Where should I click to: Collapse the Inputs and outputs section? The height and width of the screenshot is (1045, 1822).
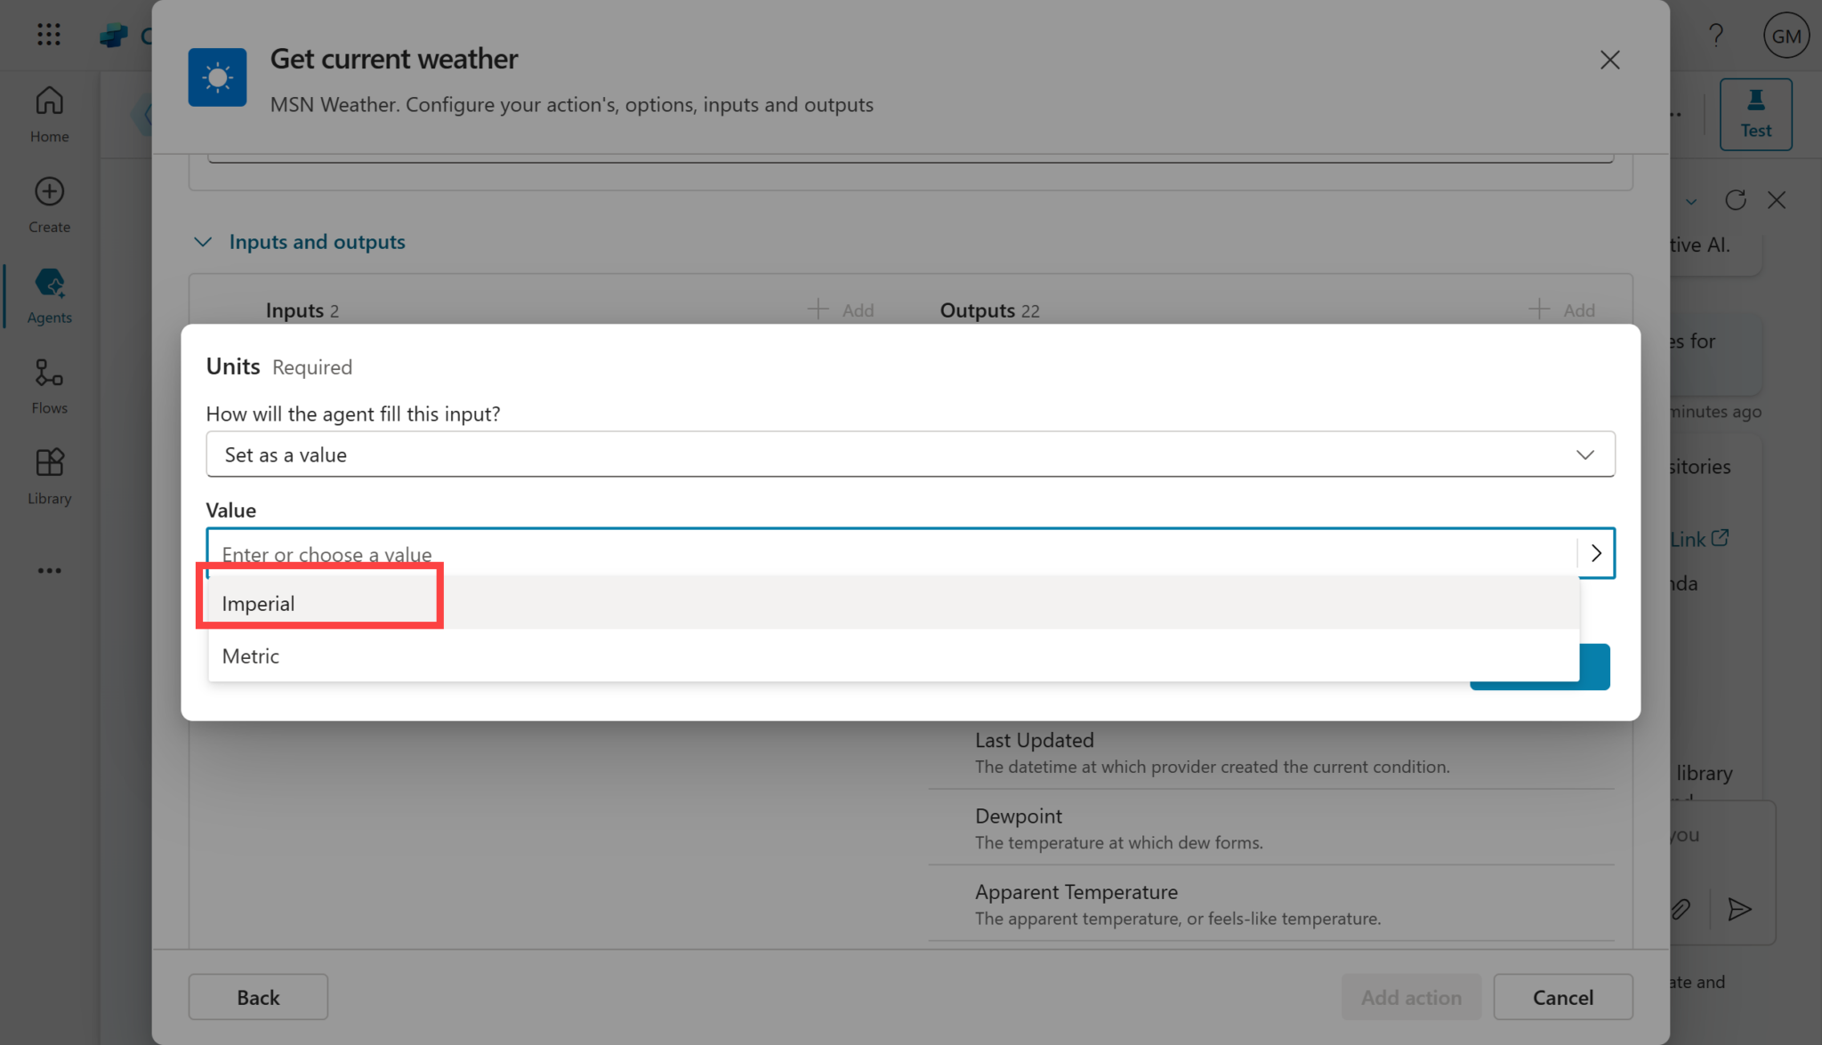pos(203,242)
